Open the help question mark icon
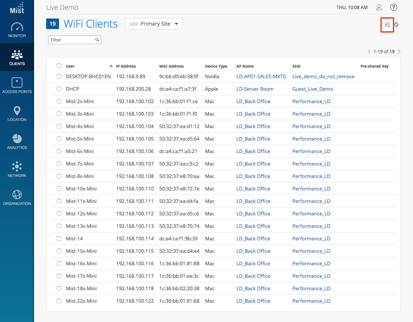 pyautogui.click(x=394, y=7)
